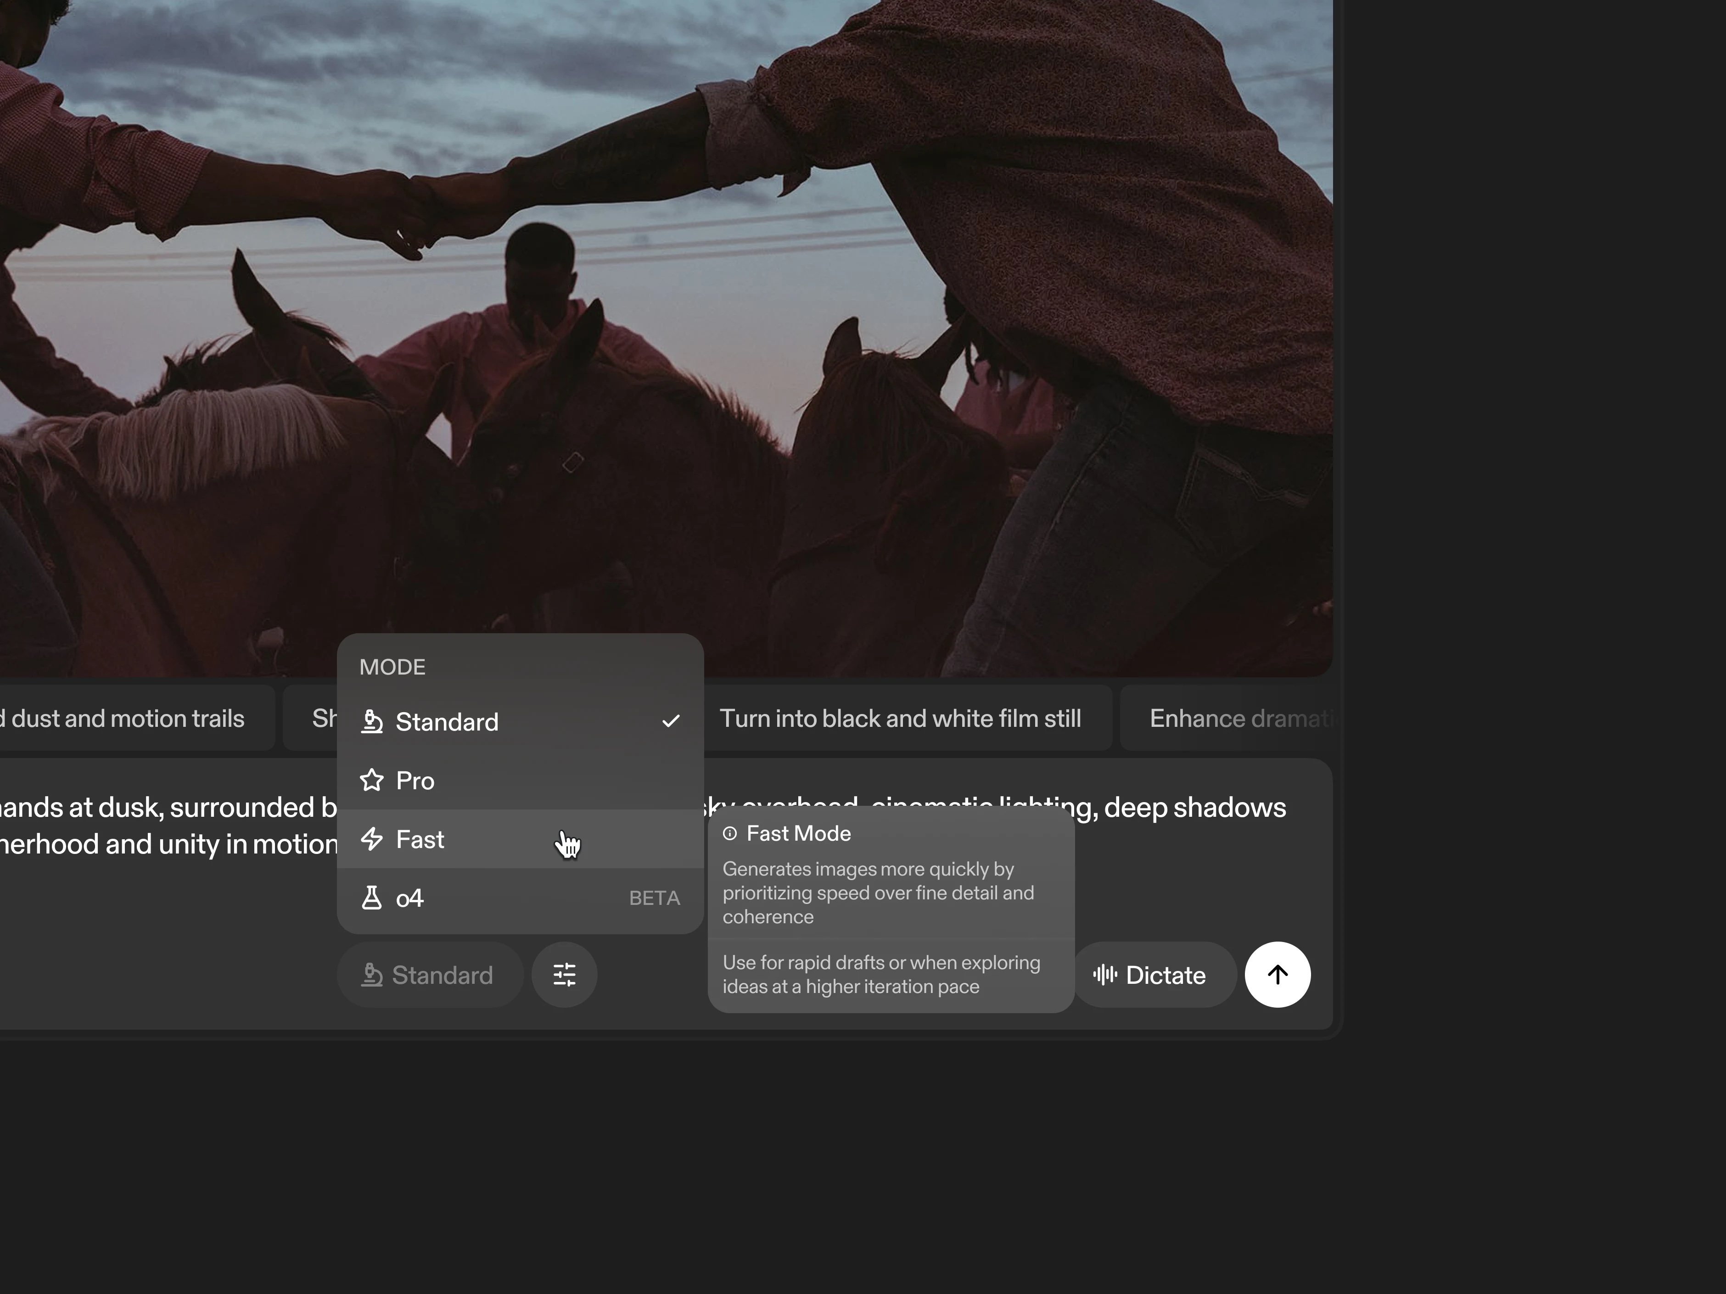
Task: Apply 'Turn into black and white film still'
Action: click(900, 719)
